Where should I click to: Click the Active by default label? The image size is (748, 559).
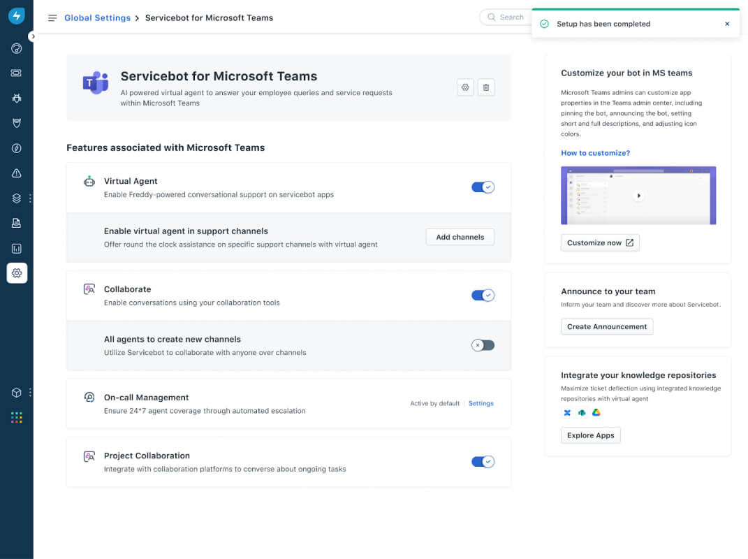434,403
